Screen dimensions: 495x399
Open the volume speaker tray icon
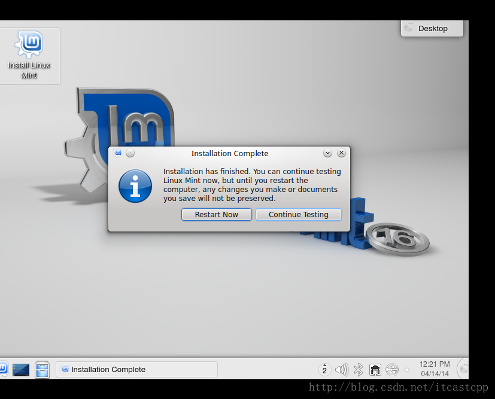[342, 370]
